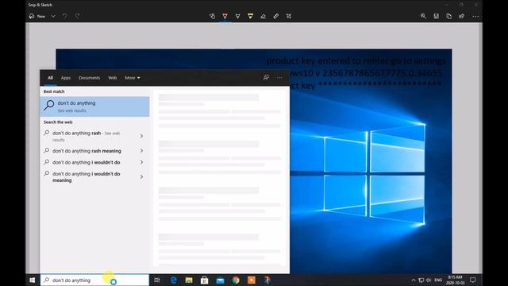The height and width of the screenshot is (286, 508).
Task: Copy the snip to clipboard
Action: tap(448, 16)
